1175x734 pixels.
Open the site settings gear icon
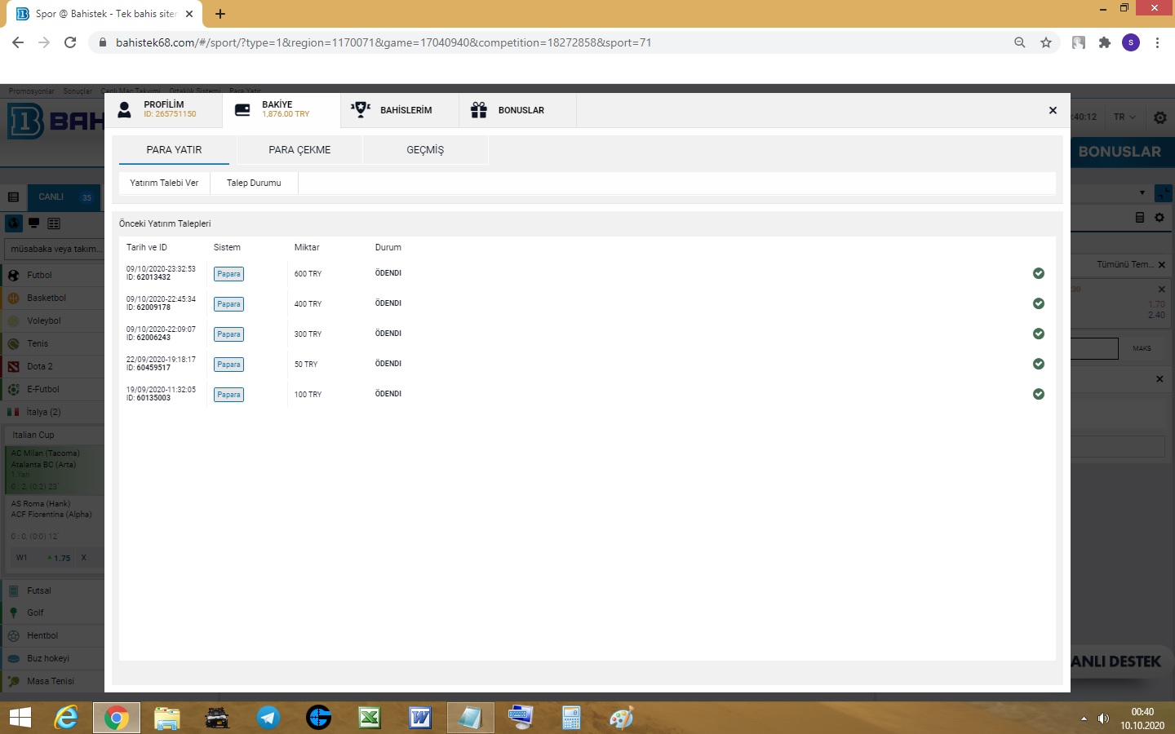coord(1160,117)
